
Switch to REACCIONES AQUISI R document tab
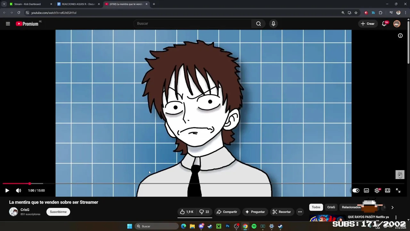[78, 4]
